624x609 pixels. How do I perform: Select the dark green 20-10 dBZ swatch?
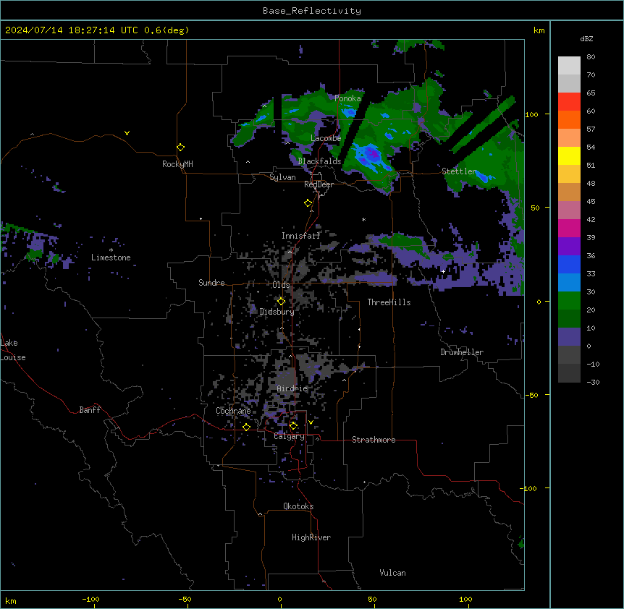[x=569, y=318]
